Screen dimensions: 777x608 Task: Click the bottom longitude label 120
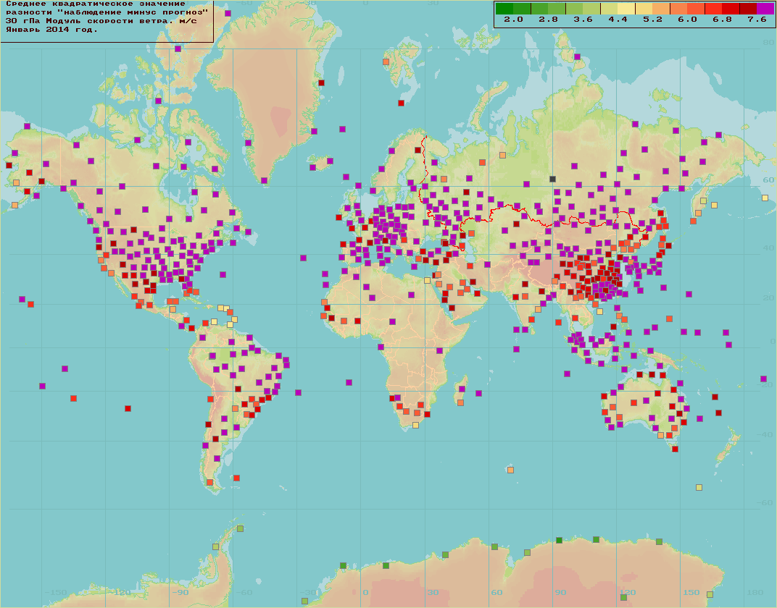(628, 592)
